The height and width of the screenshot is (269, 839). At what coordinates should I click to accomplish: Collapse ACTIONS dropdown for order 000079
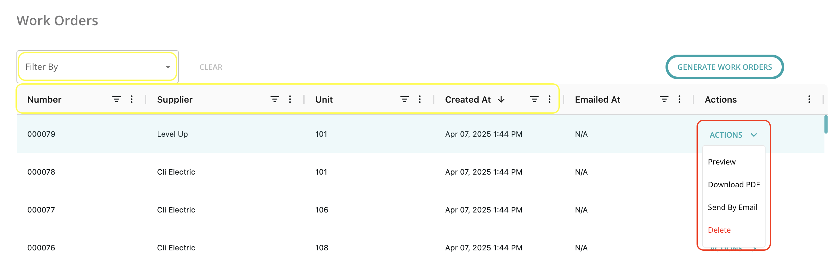pyautogui.click(x=733, y=135)
